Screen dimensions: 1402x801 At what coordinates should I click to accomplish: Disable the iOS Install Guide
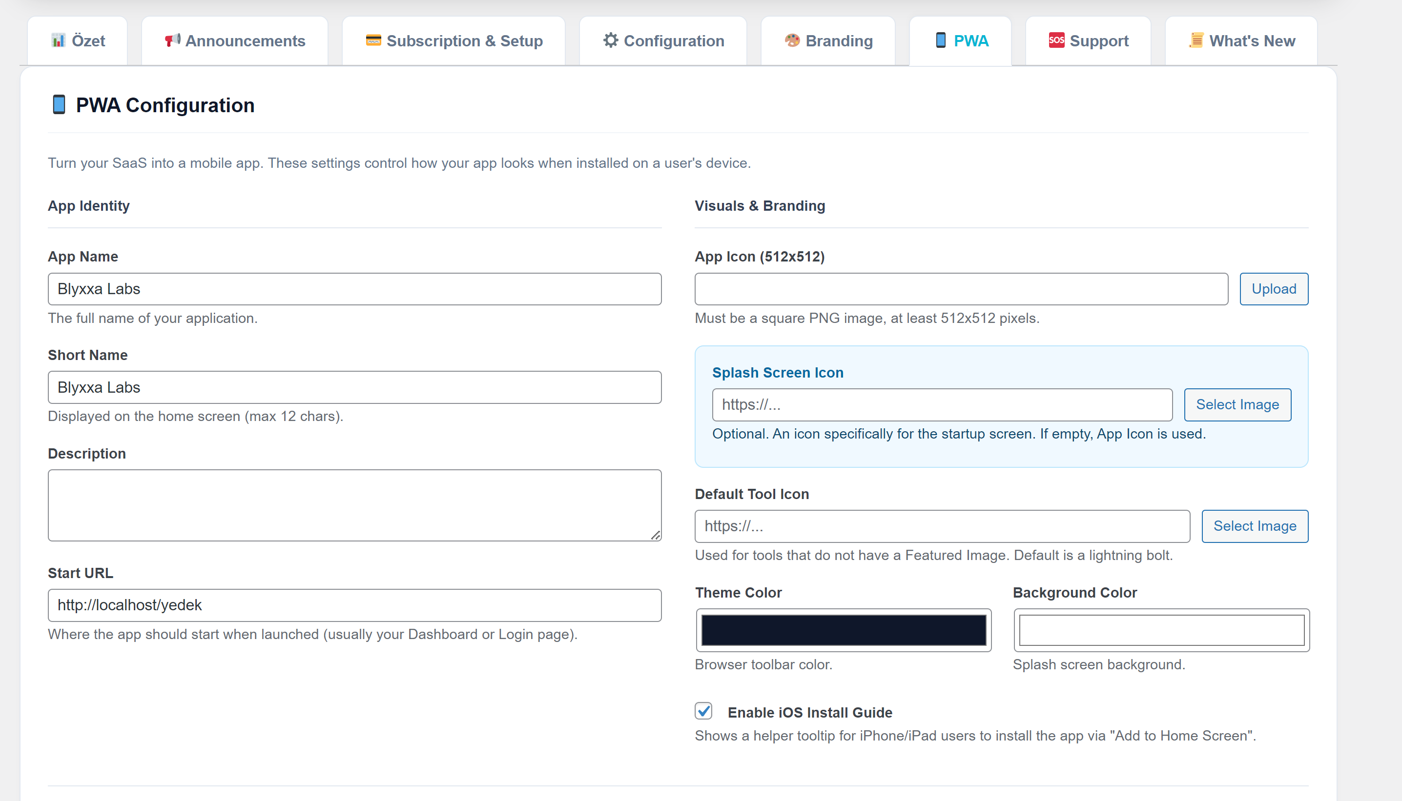click(x=703, y=711)
